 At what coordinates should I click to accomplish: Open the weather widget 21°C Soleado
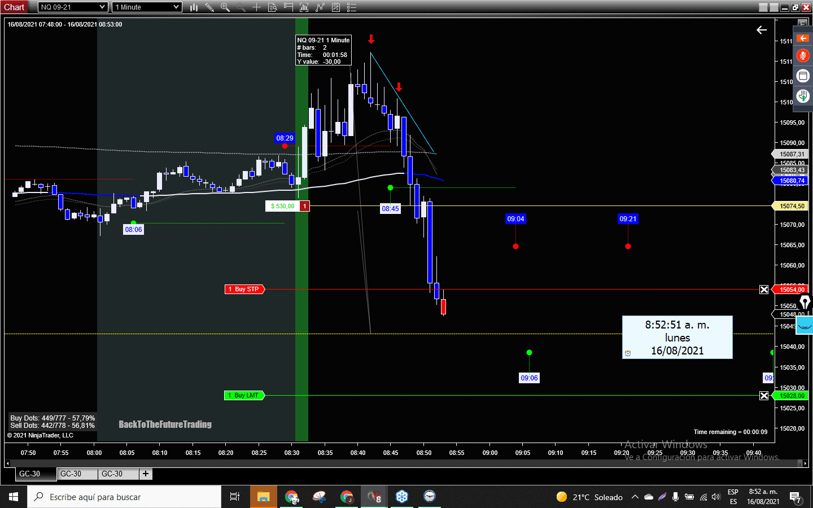pos(589,497)
